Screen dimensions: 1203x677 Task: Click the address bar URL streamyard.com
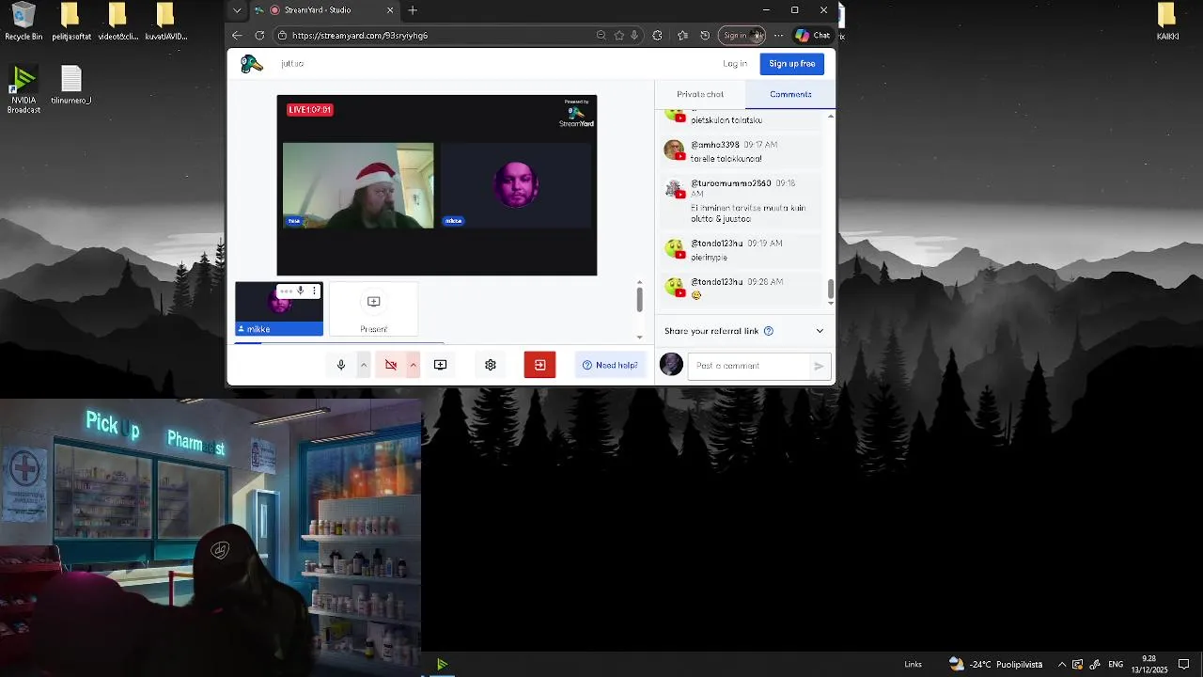(360, 36)
